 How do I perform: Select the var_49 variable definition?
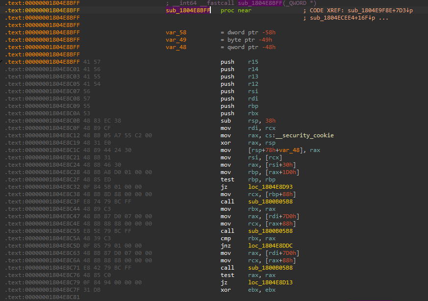[176, 40]
